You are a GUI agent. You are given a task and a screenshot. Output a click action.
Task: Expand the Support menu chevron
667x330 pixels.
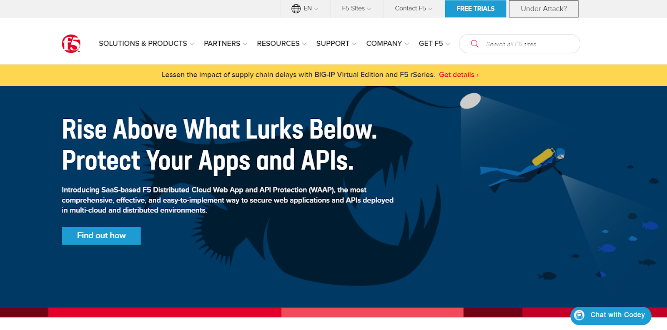click(x=354, y=44)
